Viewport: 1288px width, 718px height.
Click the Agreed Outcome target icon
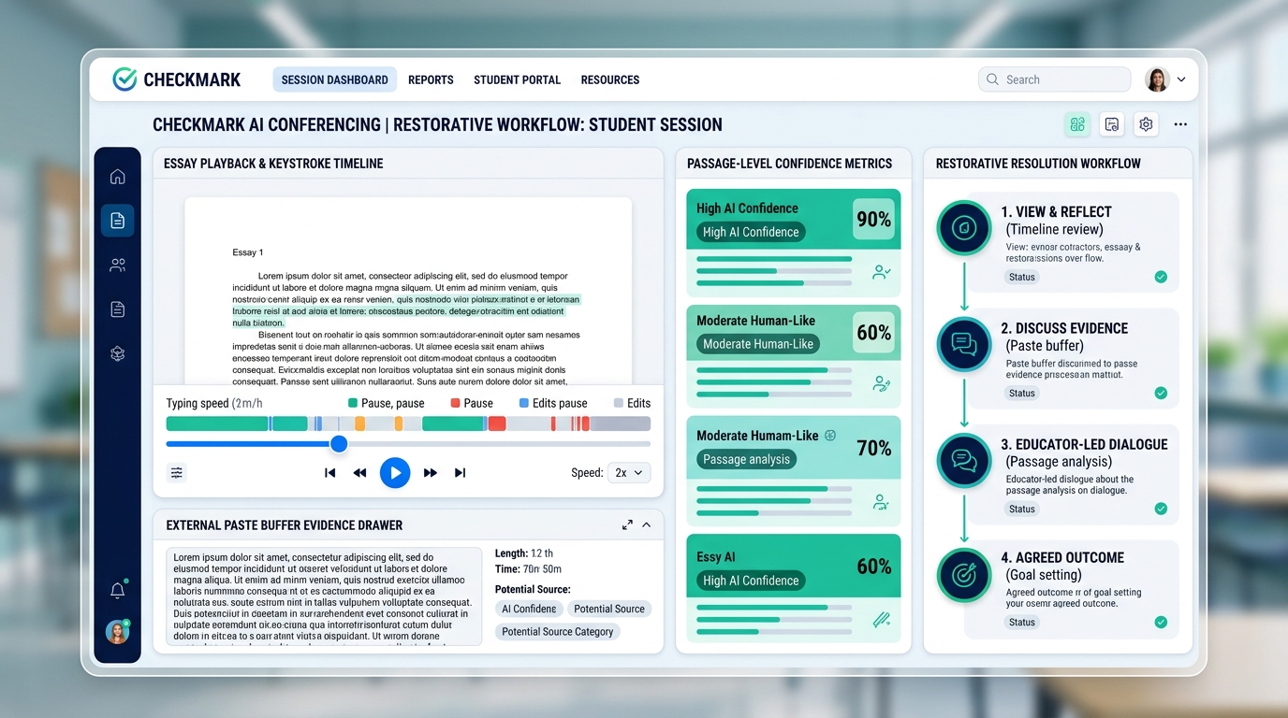[x=964, y=575]
